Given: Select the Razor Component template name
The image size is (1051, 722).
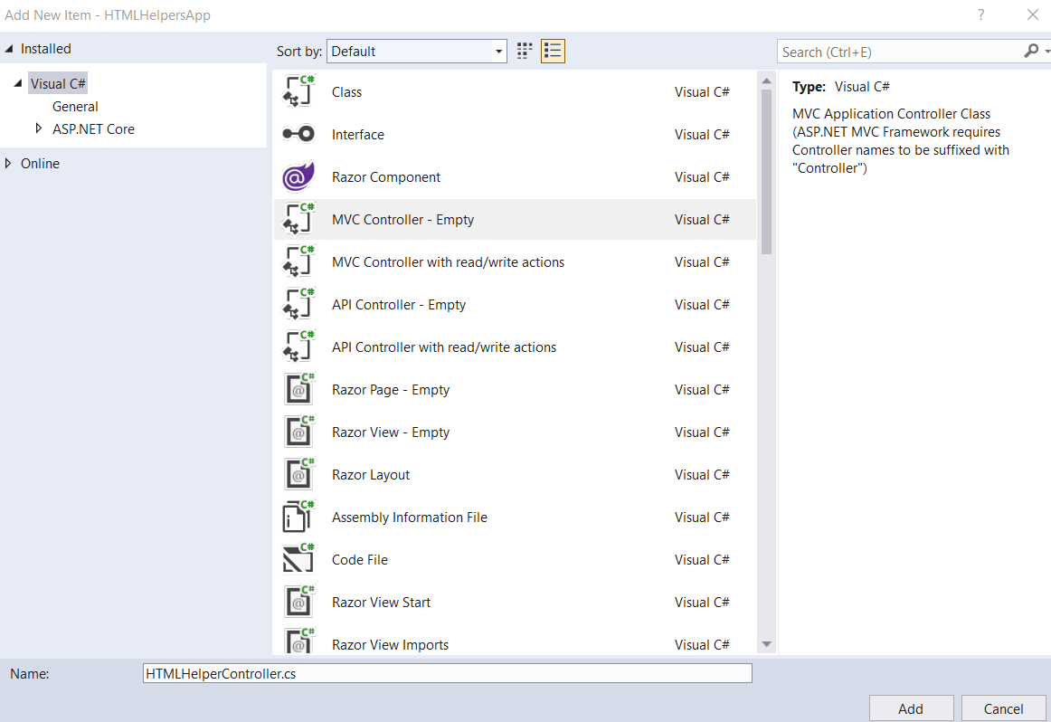Looking at the screenshot, I should (386, 177).
